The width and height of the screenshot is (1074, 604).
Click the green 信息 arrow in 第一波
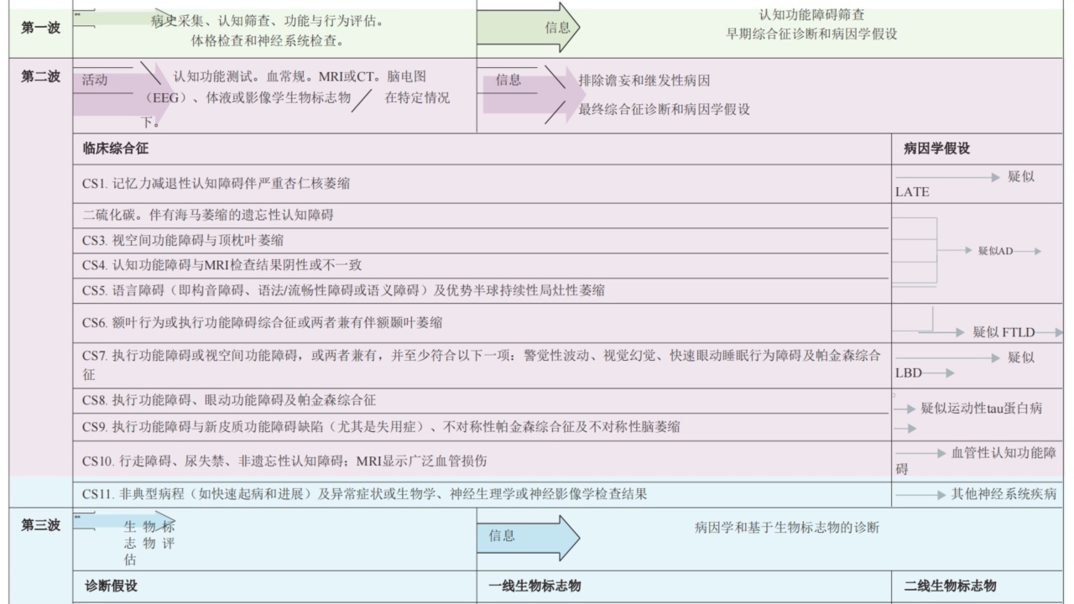529,27
